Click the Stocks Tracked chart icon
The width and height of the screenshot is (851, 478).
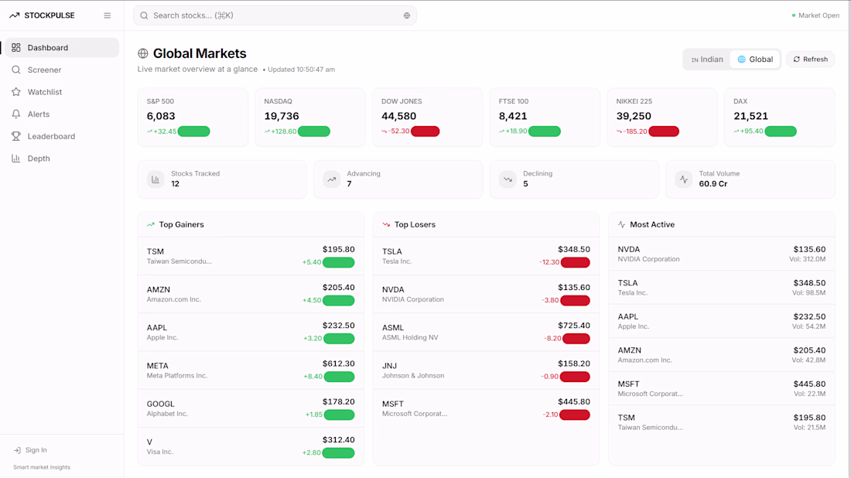tap(156, 179)
